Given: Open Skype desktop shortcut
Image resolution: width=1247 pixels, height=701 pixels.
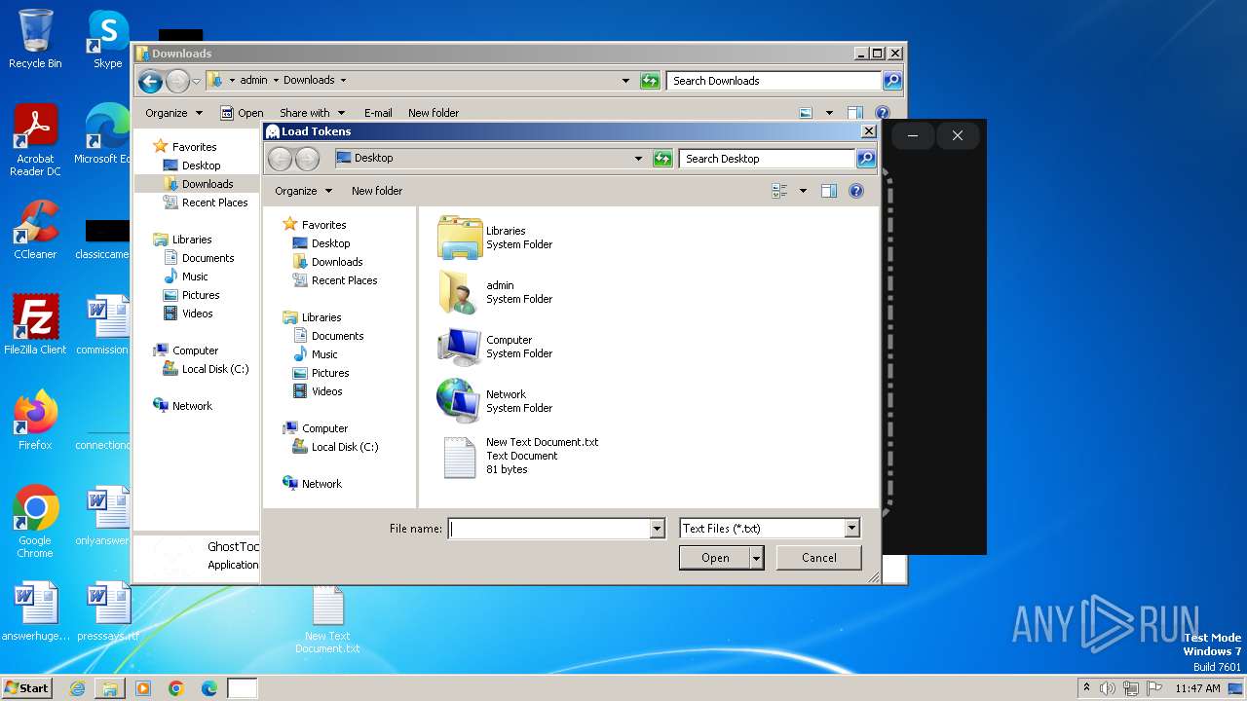Looking at the screenshot, I should tap(108, 39).
